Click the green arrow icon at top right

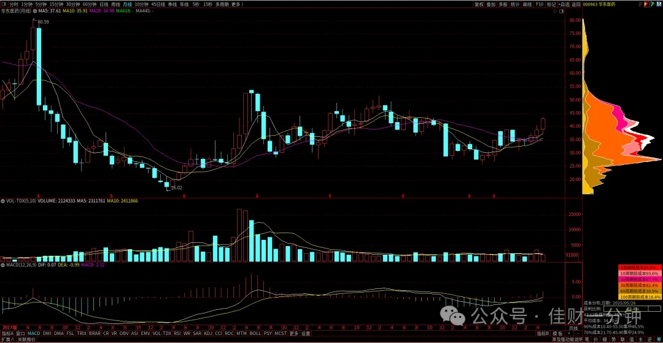(x=653, y=5)
